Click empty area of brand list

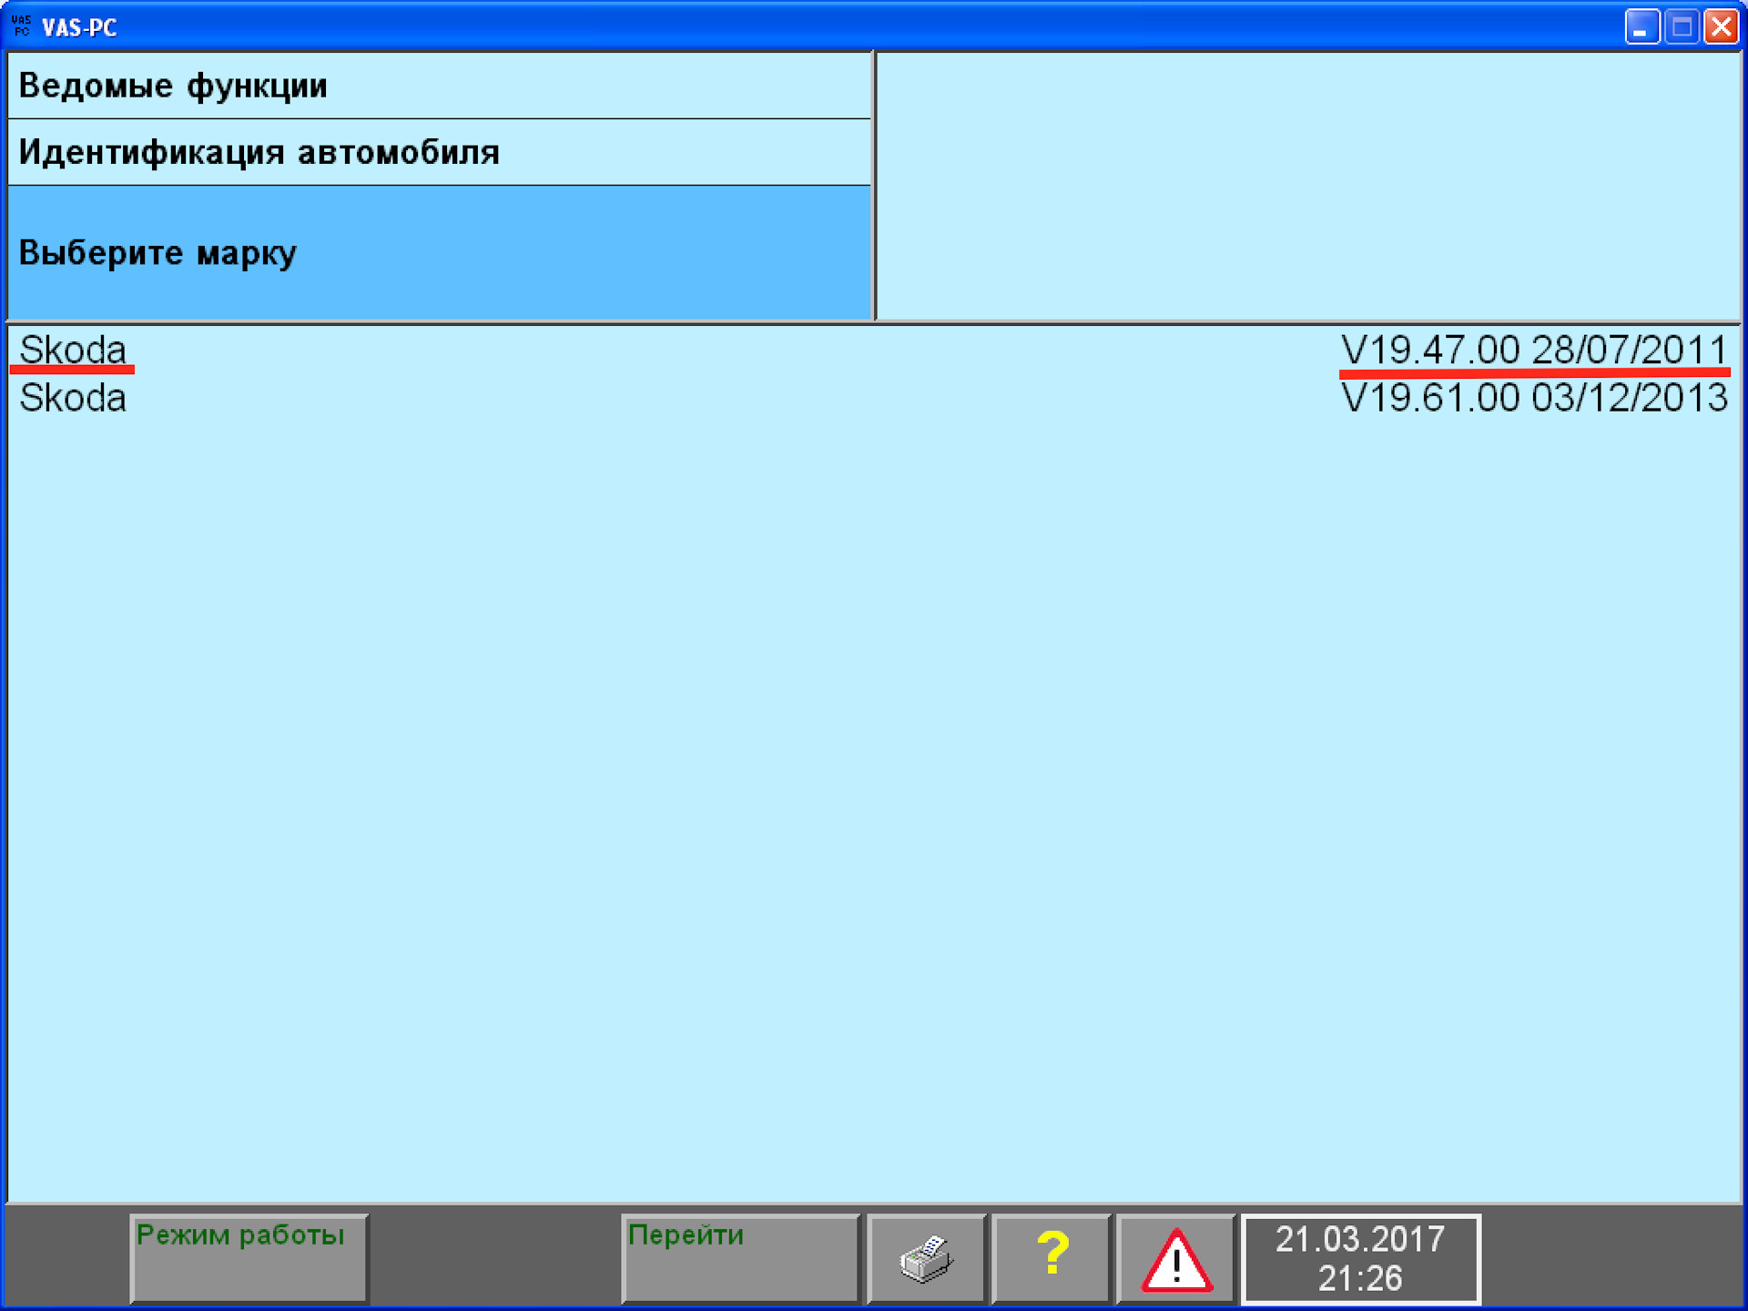[x=874, y=774]
